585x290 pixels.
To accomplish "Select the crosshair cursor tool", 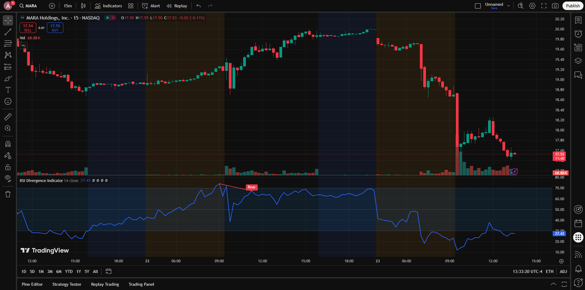I will point(8,20).
